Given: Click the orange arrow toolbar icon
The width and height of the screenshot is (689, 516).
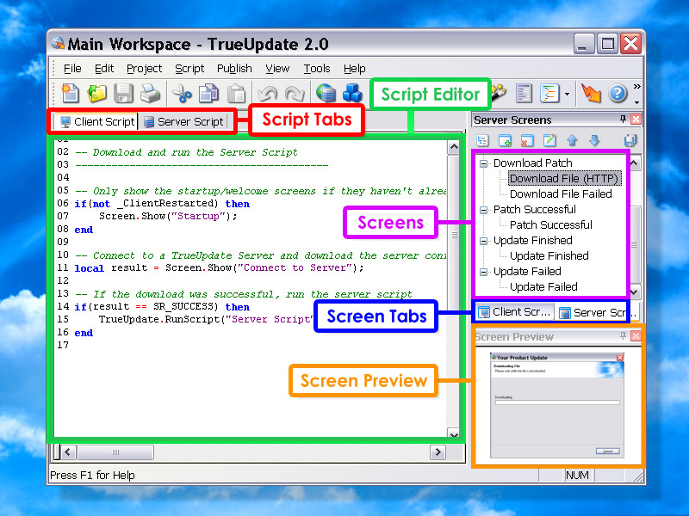Looking at the screenshot, I should click(591, 93).
